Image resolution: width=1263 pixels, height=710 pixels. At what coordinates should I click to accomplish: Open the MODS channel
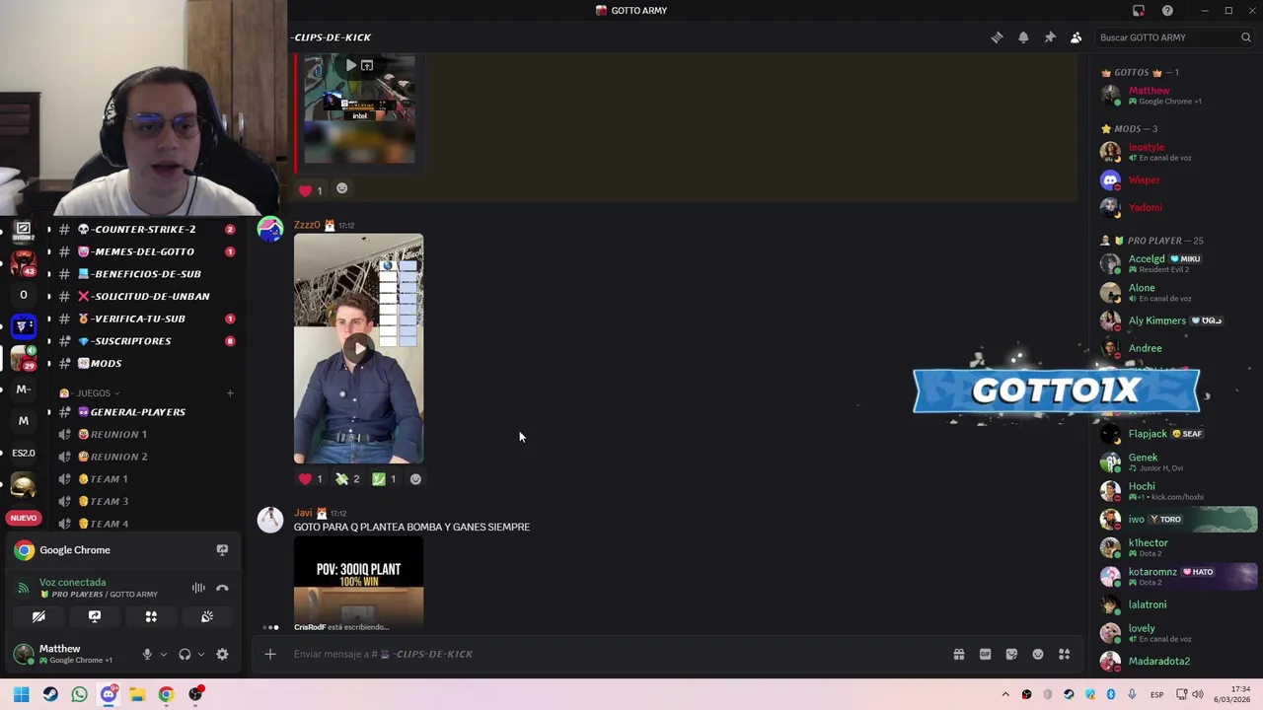coord(146,363)
